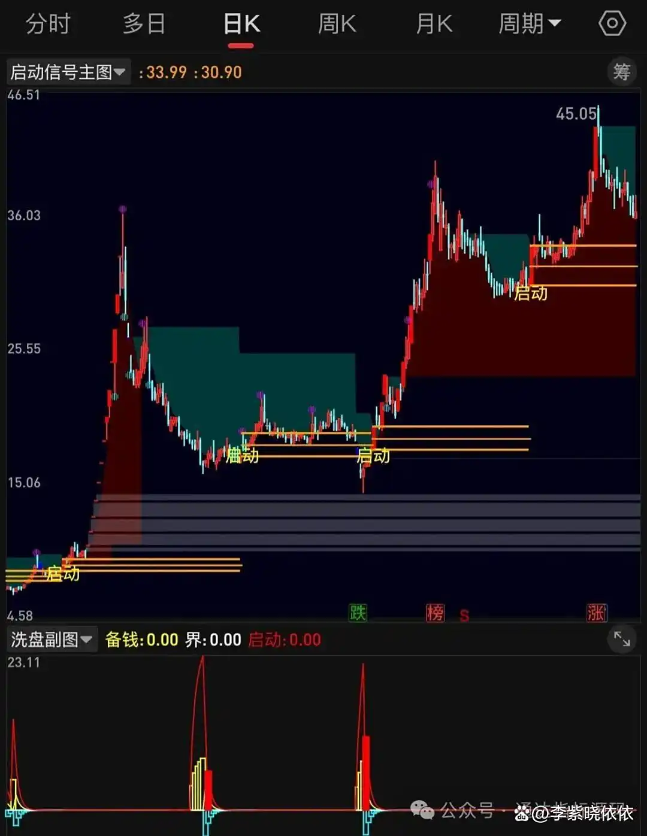Tap the 45.05 high price label
Viewport: 647px width, 836px height.
(575, 114)
